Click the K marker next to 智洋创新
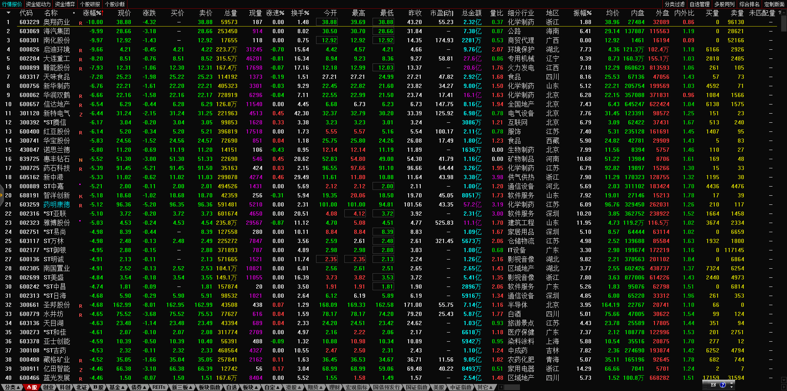Viewport: 787px width, 391px height. click(81, 197)
